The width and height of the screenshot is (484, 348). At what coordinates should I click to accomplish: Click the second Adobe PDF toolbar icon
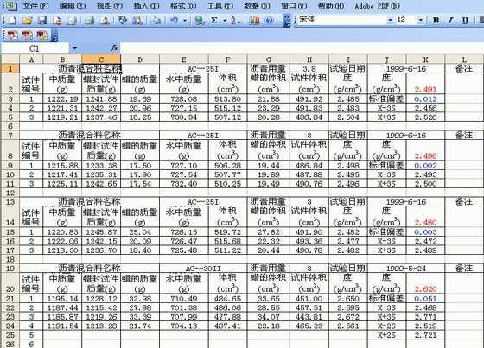[27, 35]
